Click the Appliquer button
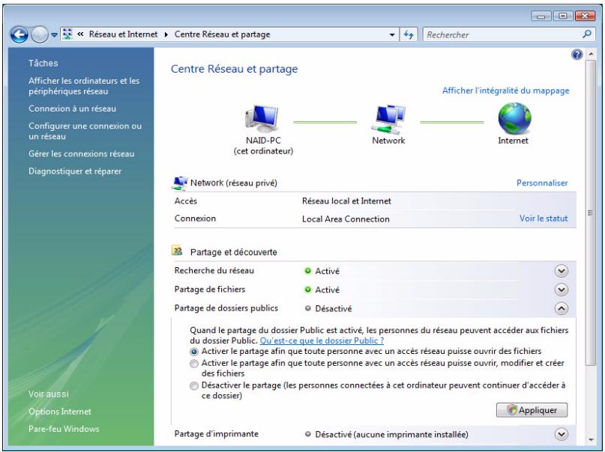 (532, 410)
